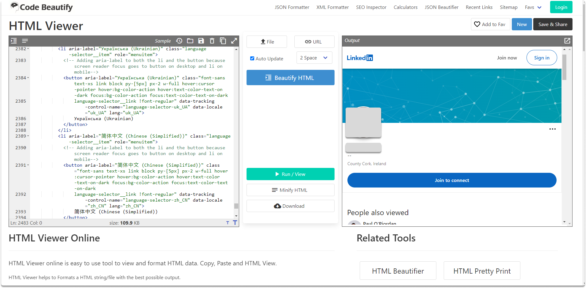586x288 pixels.
Task: Click 'People also viewed' heading in output
Action: [378, 213]
